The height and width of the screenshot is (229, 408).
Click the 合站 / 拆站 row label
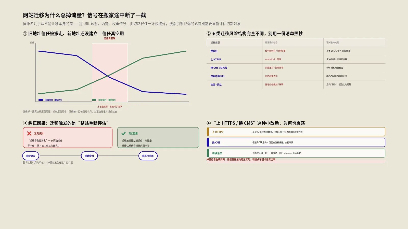[x=216, y=84]
